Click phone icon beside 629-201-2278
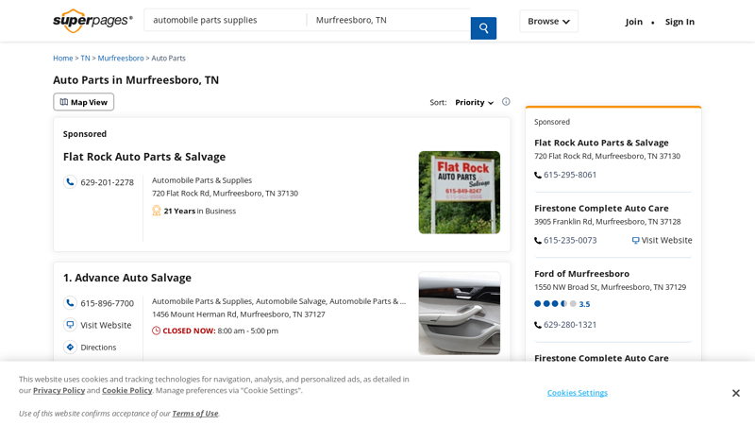755x425 pixels. click(70, 182)
